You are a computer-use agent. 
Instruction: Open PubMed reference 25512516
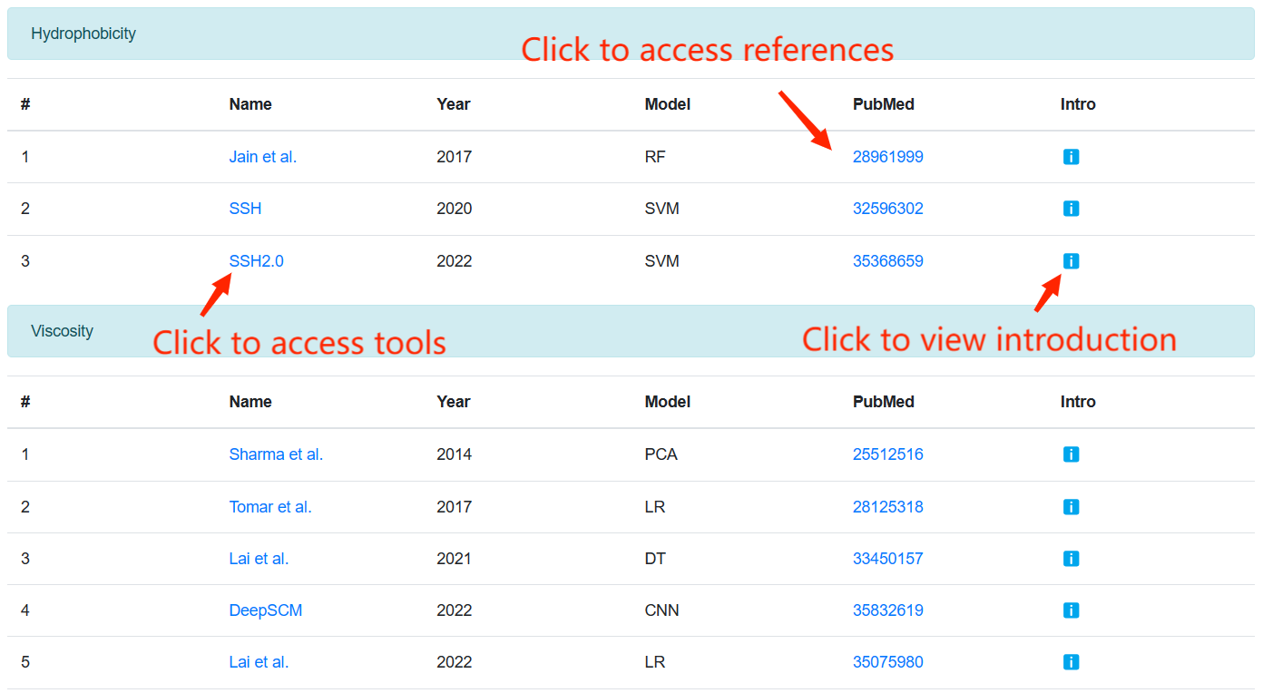tap(888, 454)
